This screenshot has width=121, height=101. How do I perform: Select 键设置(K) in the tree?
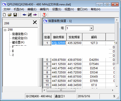tap(18, 42)
